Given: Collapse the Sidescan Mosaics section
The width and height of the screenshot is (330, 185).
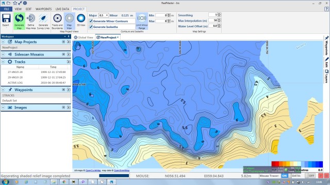Looking at the screenshot, I should [x=3, y=54].
